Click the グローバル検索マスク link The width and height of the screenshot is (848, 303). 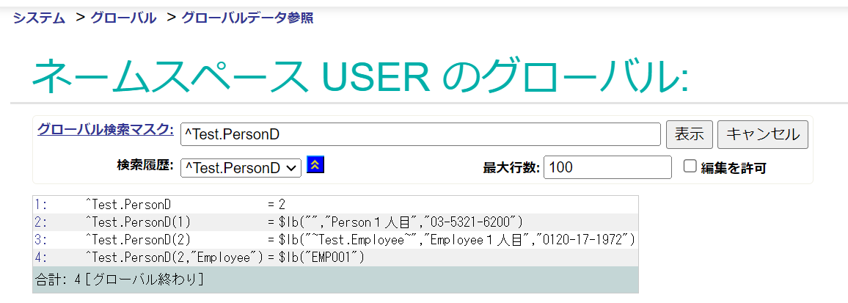pos(105,130)
